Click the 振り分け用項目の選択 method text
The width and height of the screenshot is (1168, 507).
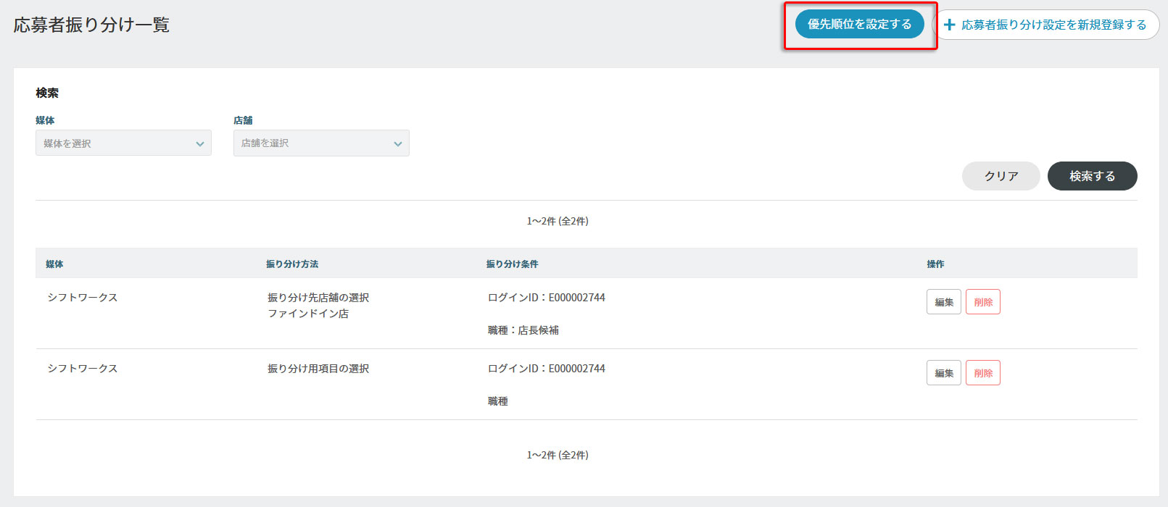pos(318,369)
